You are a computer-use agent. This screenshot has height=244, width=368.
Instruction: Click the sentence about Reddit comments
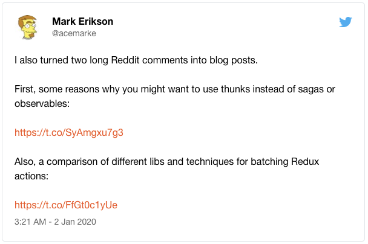pyautogui.click(x=136, y=60)
